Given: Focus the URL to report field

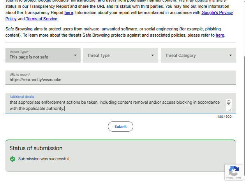Looking at the screenshot, I should pos(121,78).
